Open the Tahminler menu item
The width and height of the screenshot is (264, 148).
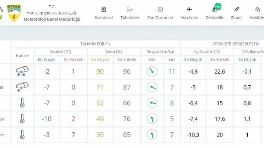tap(130, 17)
